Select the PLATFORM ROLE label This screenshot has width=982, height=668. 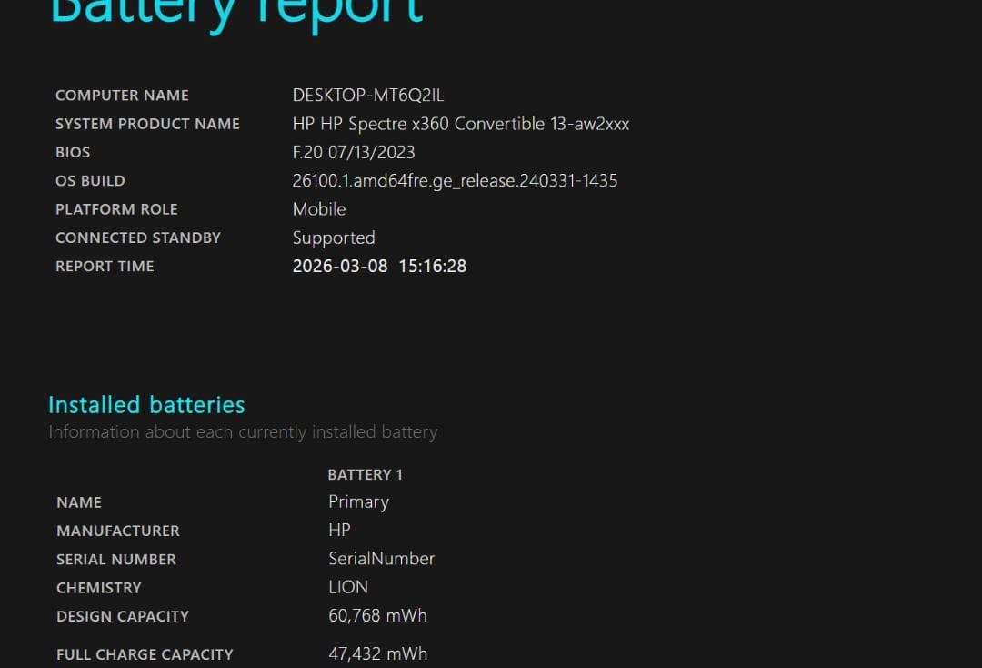116,209
